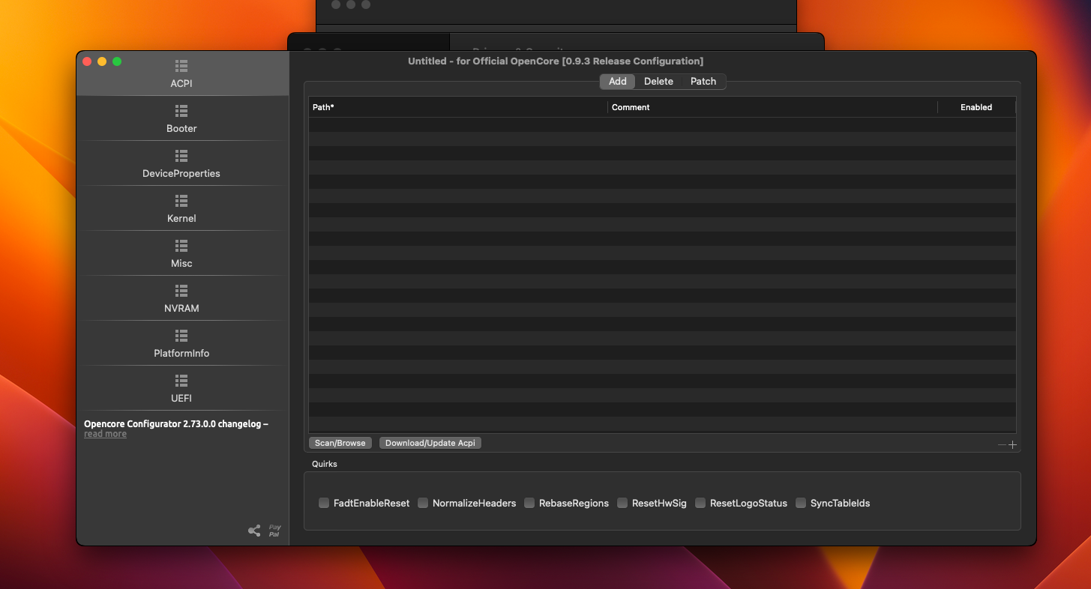The width and height of the screenshot is (1091, 589).
Task: Open the changelog read more link
Action: (x=105, y=434)
